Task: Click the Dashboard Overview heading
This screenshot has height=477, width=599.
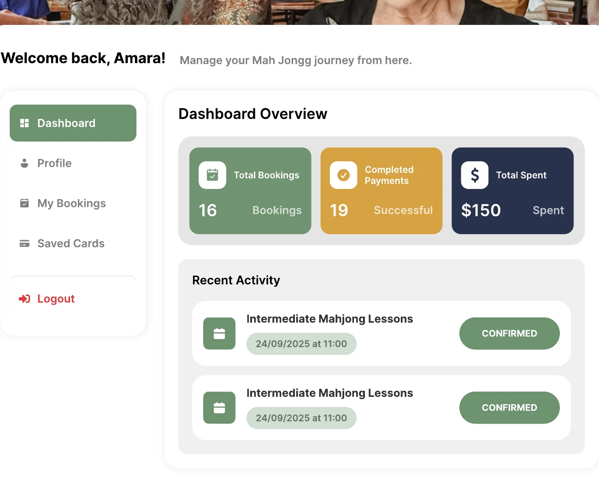Action: [253, 114]
